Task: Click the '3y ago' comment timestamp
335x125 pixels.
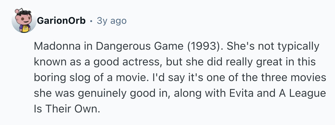Action: click(112, 21)
